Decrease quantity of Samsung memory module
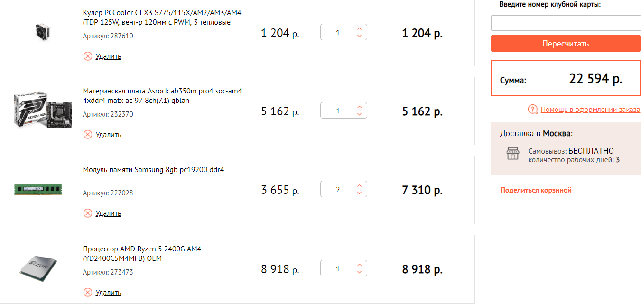 (360, 193)
